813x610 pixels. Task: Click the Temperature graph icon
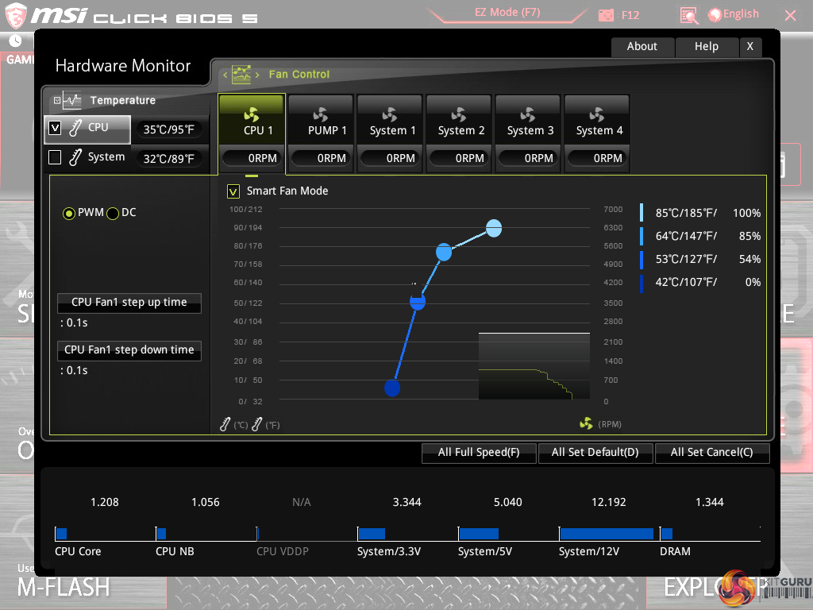click(72, 101)
